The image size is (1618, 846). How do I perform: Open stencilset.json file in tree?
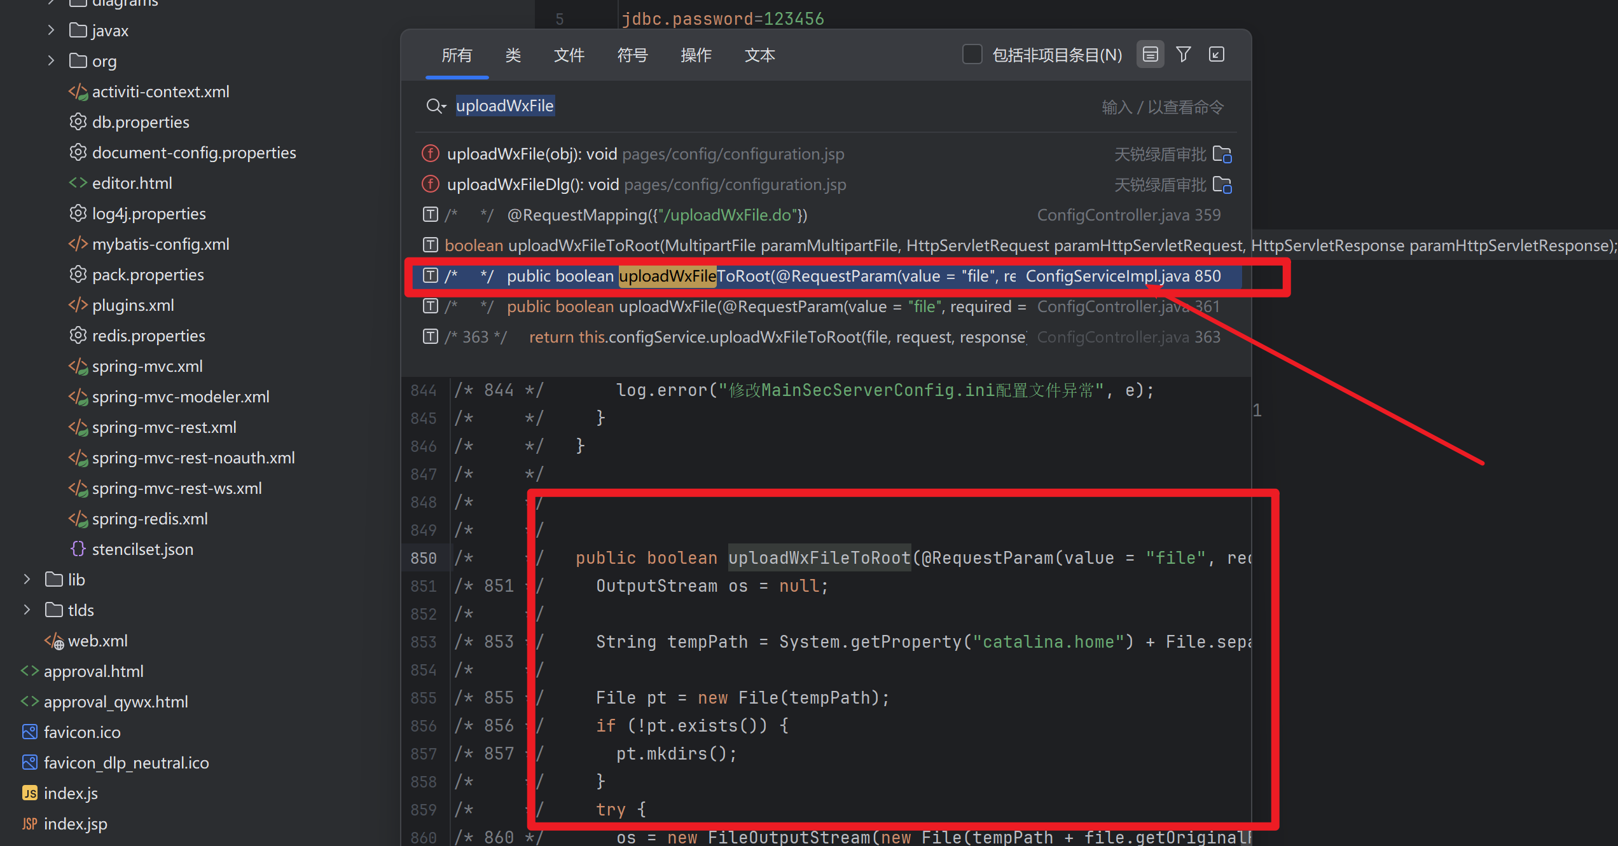point(142,549)
